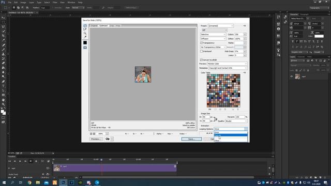
Task: Click the color table grid of swatches
Action: coord(223,91)
